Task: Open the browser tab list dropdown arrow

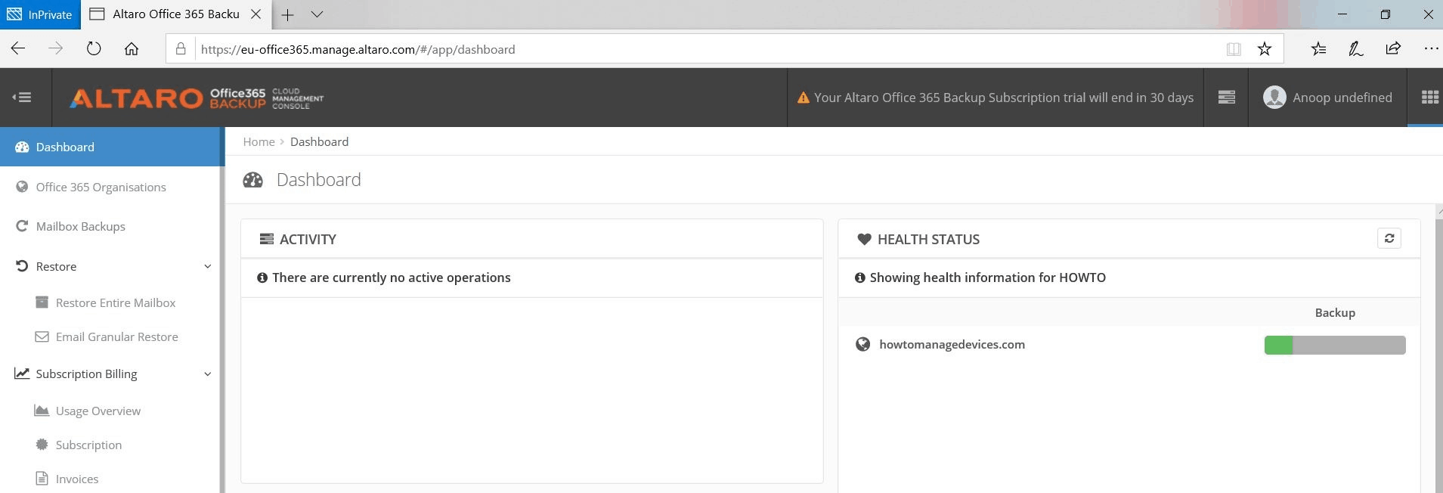Action: pos(317,14)
